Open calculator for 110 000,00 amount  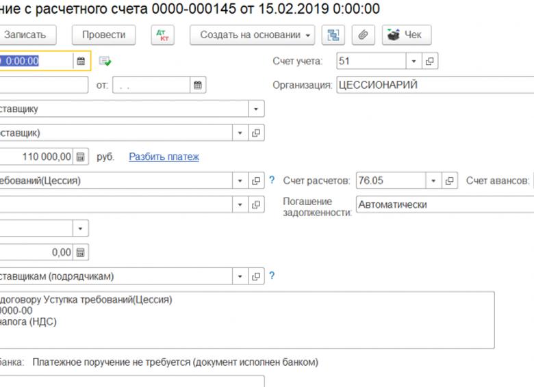coord(81,157)
